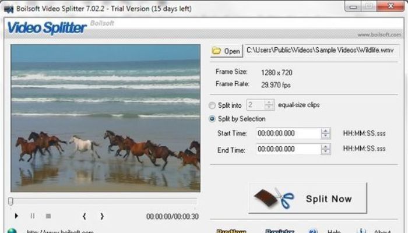This screenshot has height=233, width=408.
Task: Click the Start Time input field
Action: tap(289, 133)
